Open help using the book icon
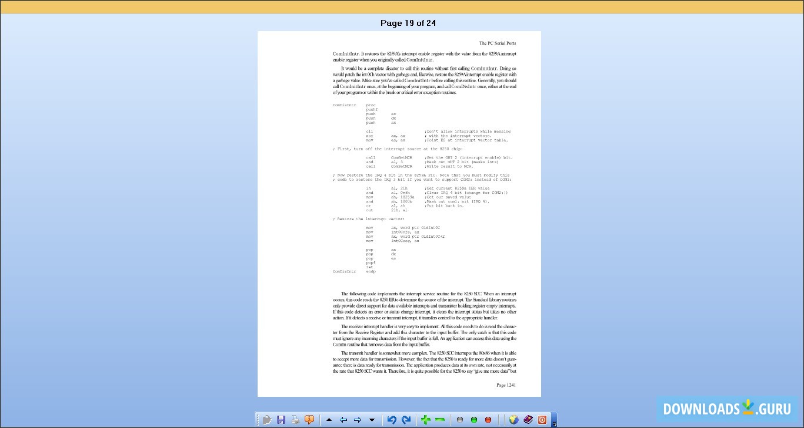 (x=527, y=419)
